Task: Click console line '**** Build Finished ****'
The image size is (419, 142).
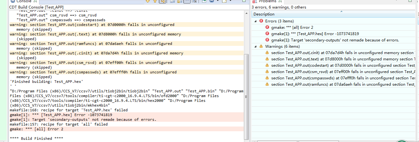Action: pos(37,139)
